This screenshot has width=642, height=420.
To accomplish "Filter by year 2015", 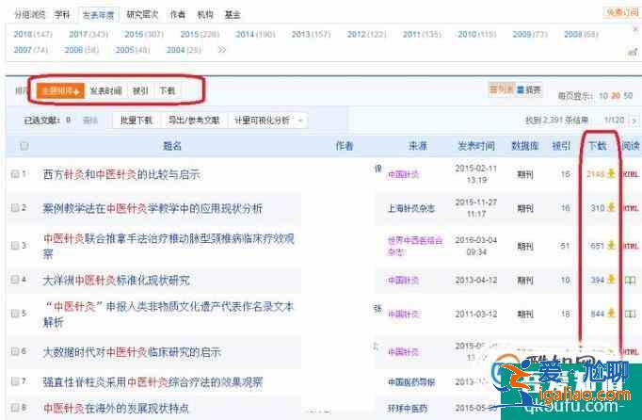I will (200, 34).
